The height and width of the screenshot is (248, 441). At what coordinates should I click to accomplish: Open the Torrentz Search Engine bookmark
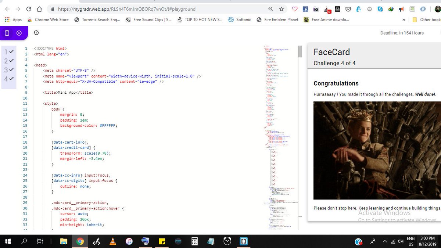[97, 19]
